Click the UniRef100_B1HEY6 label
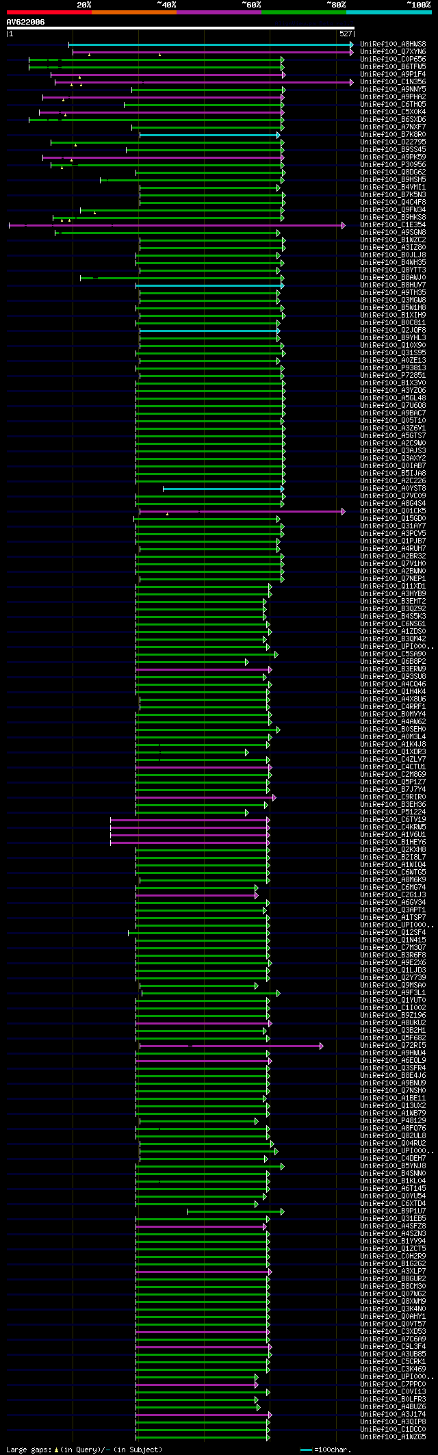This screenshot has height=1455, width=438. pos(393,842)
